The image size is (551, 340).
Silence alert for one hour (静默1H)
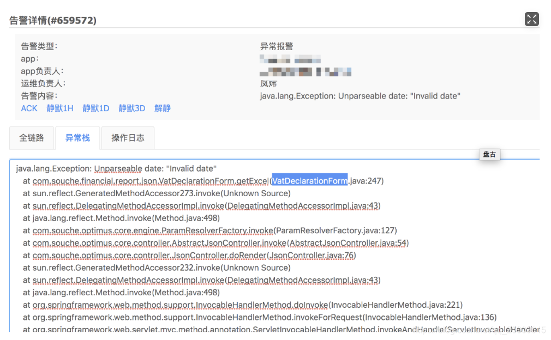click(60, 108)
